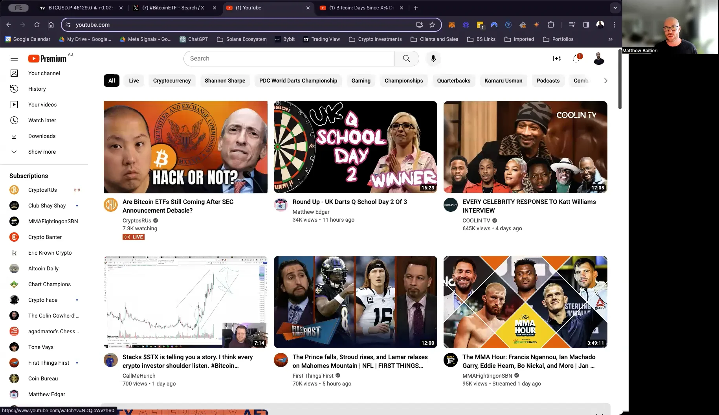The image size is (719, 415).
Task: Open the UK Q School Day 2 thumbnail
Action: [355, 147]
